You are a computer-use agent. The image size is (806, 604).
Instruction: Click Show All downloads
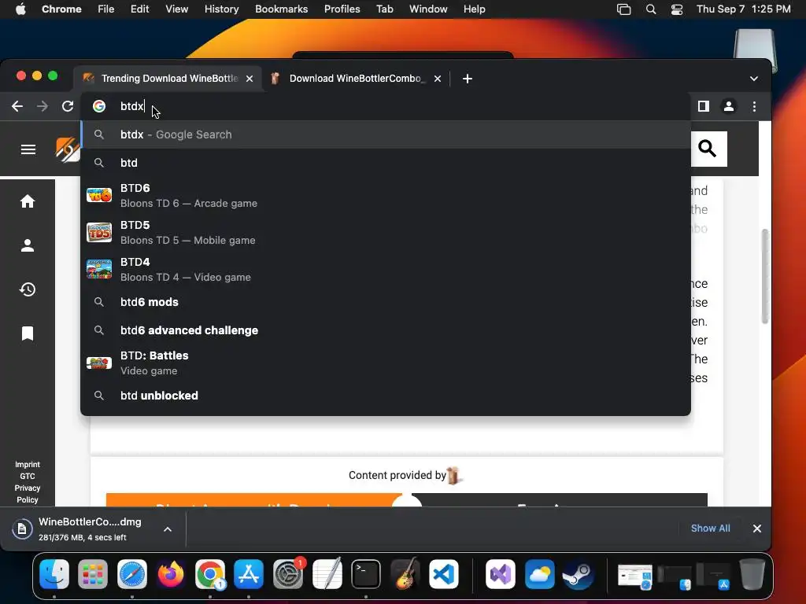point(711,528)
